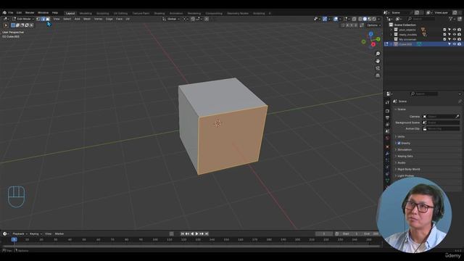The image size is (464, 261).
Task: Open the viewport Options dropdown
Action: pyautogui.click(x=373, y=25)
